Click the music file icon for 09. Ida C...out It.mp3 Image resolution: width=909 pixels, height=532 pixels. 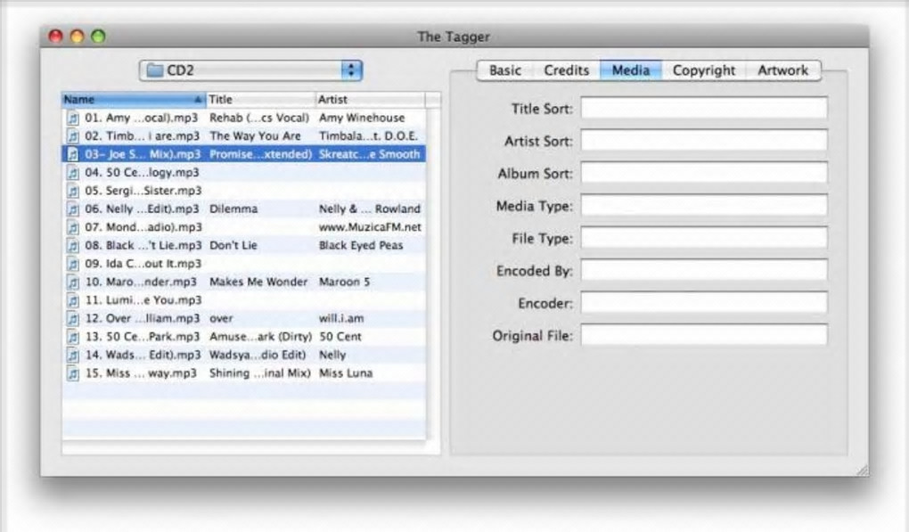click(x=73, y=265)
